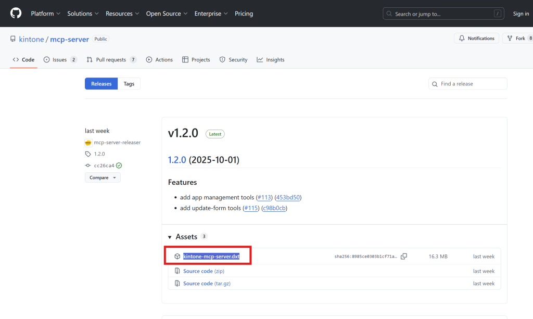Open the Issues tab

(x=60, y=60)
